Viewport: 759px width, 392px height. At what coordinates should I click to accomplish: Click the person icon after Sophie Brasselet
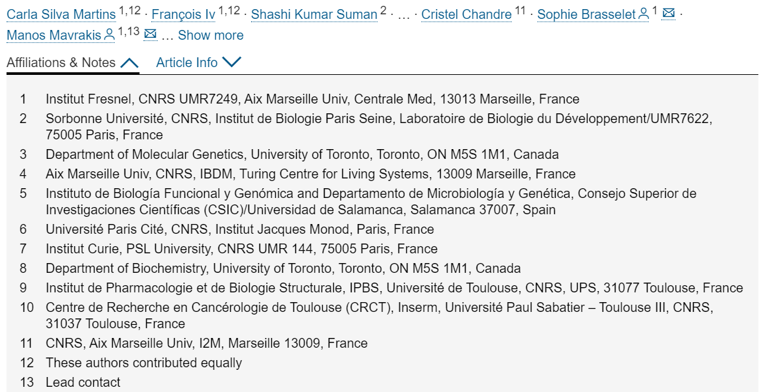[644, 14]
